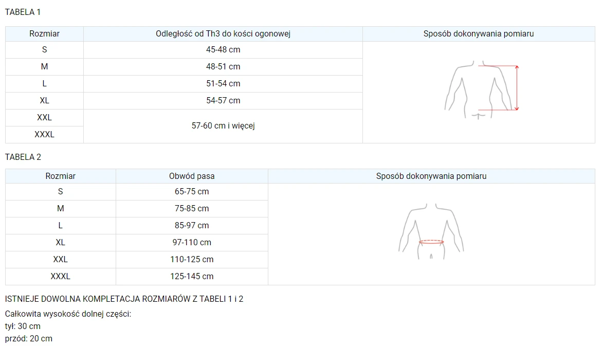
Task: Click the '65-75 cm' waist cell
Action: click(192, 192)
